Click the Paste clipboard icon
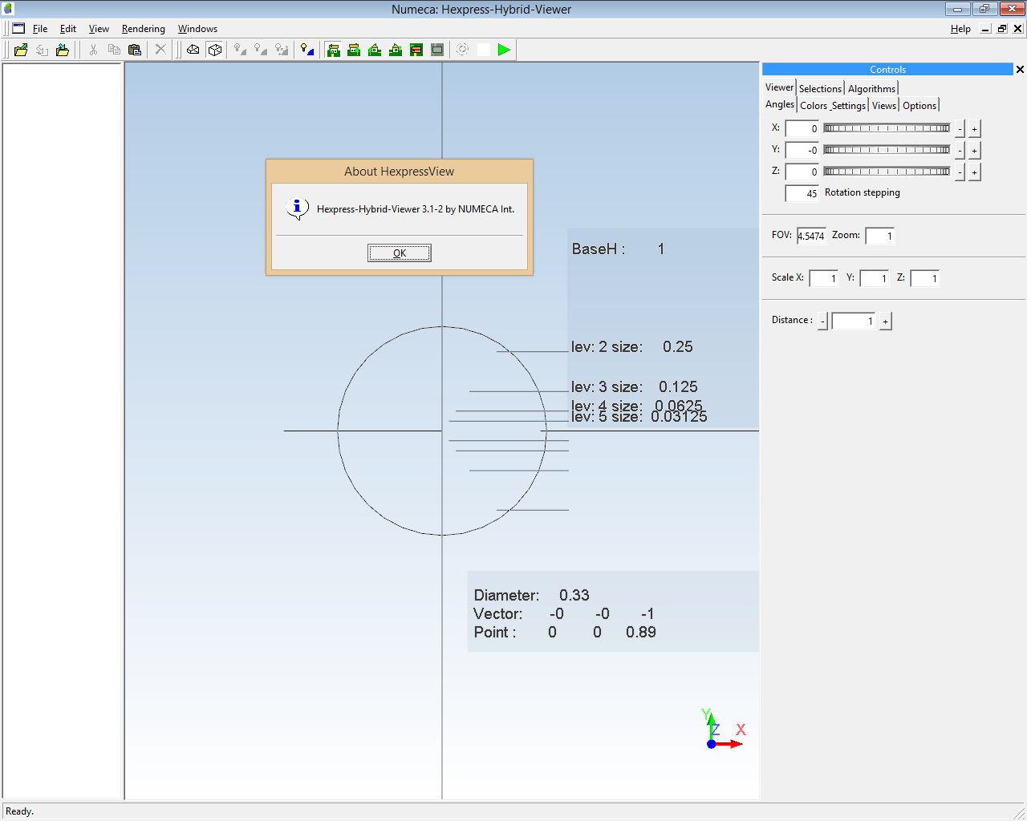Viewport: 1027px width, 821px height. point(135,50)
